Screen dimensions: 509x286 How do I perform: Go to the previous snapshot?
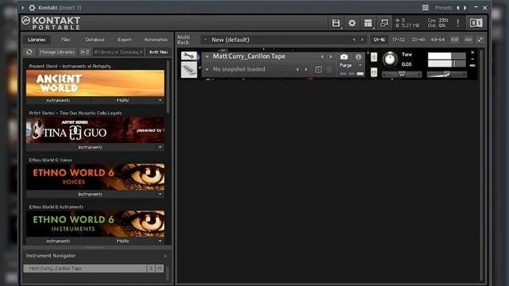(x=297, y=69)
